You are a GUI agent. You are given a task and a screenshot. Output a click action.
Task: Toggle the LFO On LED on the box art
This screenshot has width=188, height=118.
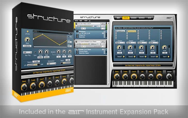tap(28, 31)
